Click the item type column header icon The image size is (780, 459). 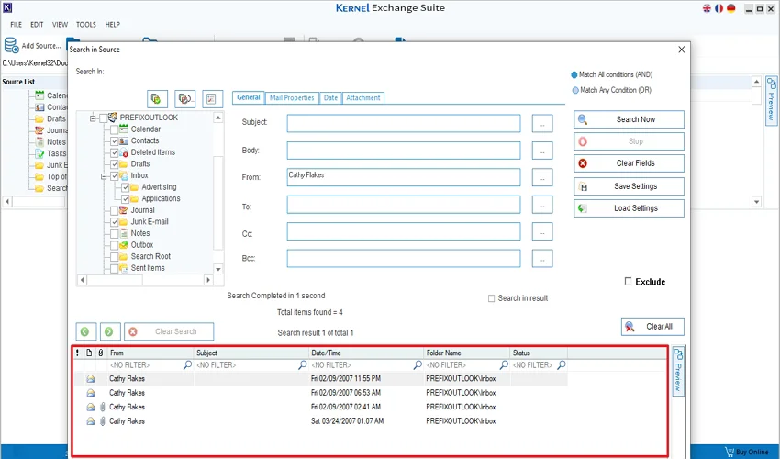tap(89, 353)
